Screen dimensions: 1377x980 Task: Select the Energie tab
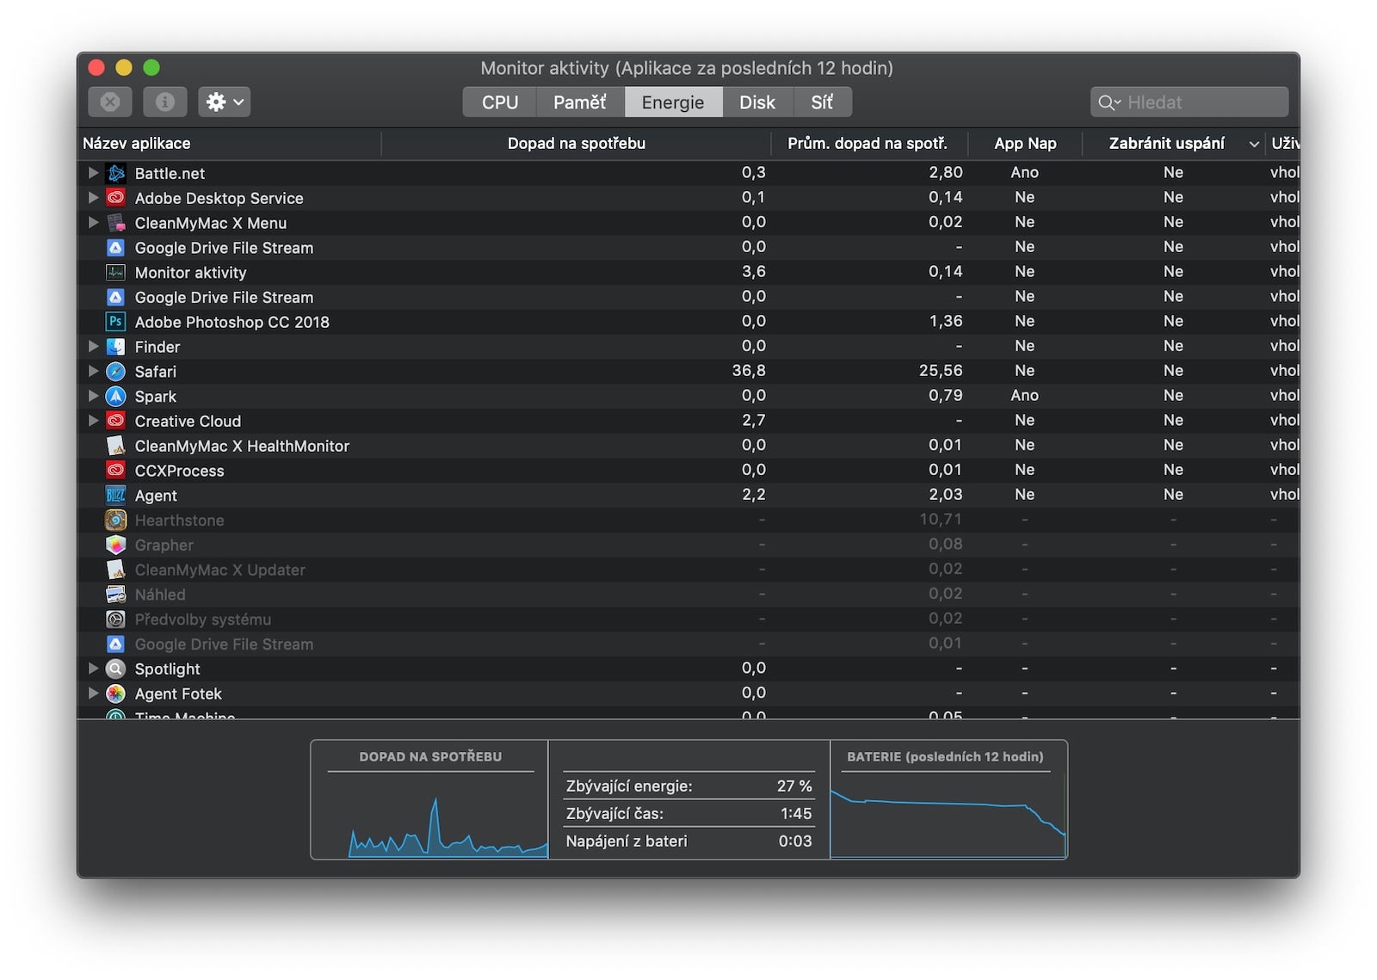(x=673, y=102)
